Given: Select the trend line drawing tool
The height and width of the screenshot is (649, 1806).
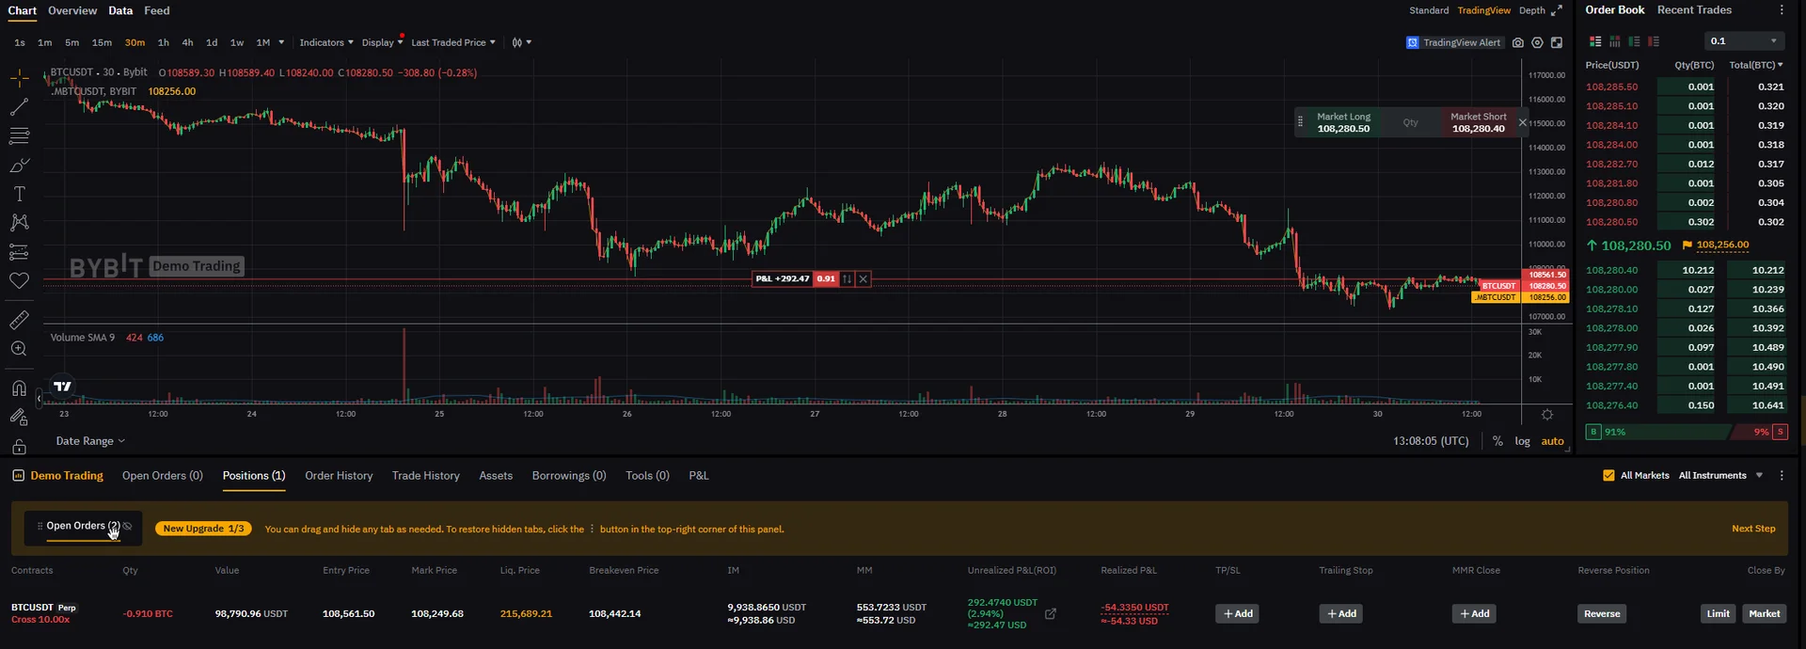Looking at the screenshot, I should [19, 107].
